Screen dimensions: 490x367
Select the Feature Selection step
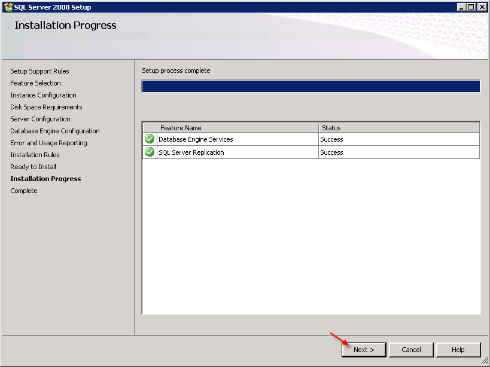(x=36, y=83)
